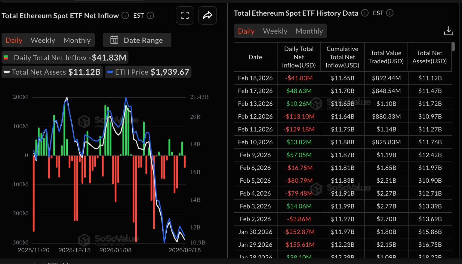Image resolution: width=462 pixels, height=264 pixels.
Task: Download the ETF history data
Action: pos(448,31)
